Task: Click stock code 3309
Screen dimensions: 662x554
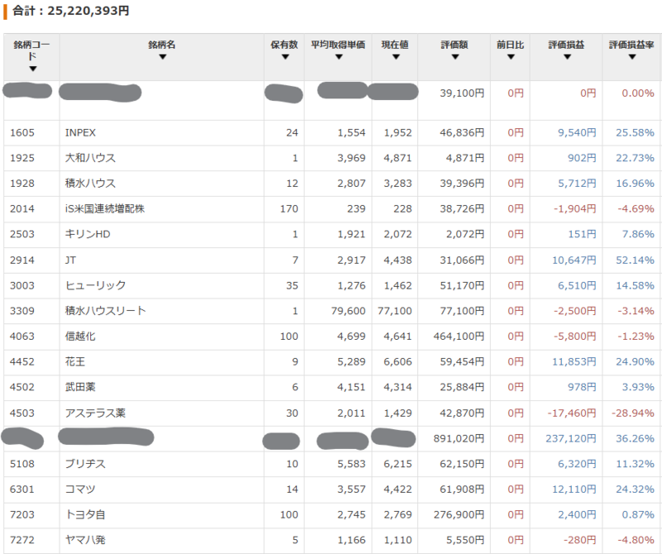Action: 22,311
